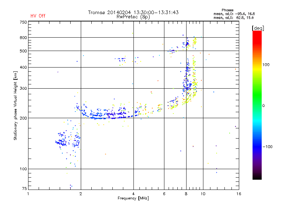Image resolution: width=281 pixels, height=211 pixels.
Task: Click y-axis label '300'
Action: [x=23, y=89]
